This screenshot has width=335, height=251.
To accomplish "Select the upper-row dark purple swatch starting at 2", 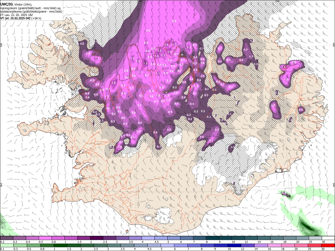I will point(97,238).
